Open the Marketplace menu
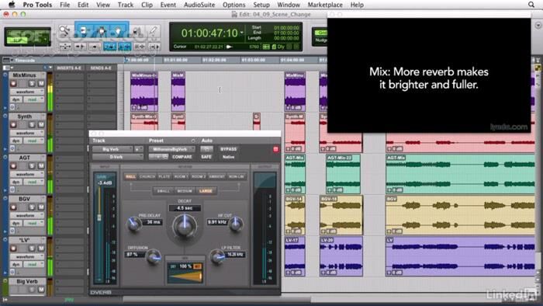The image size is (543, 306). coord(325,5)
